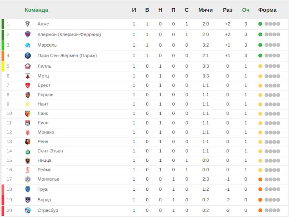The height and width of the screenshot is (217, 290).
Task: Open the Пари Сен-Жермен crest icon
Action: 27,56
